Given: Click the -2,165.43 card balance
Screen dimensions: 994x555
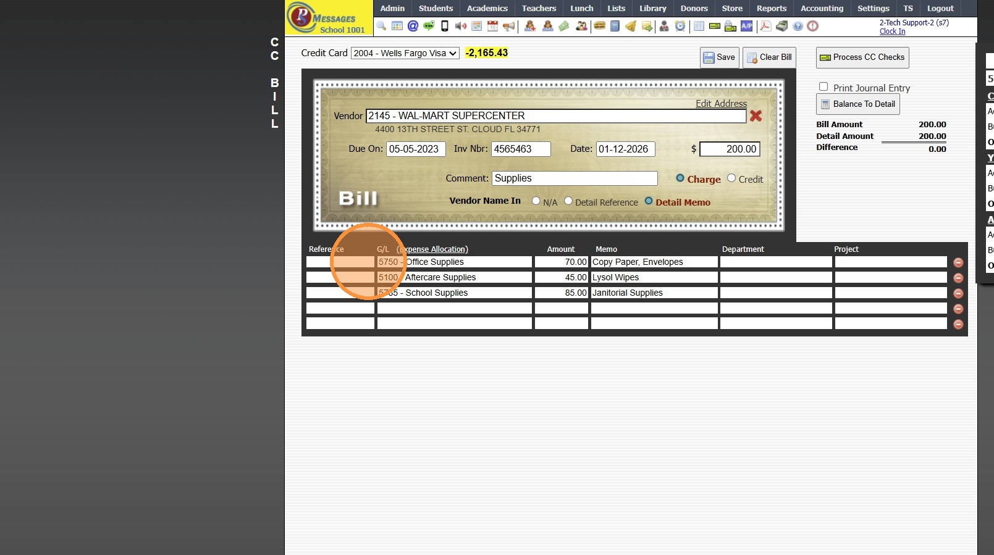Looking at the screenshot, I should (x=487, y=53).
